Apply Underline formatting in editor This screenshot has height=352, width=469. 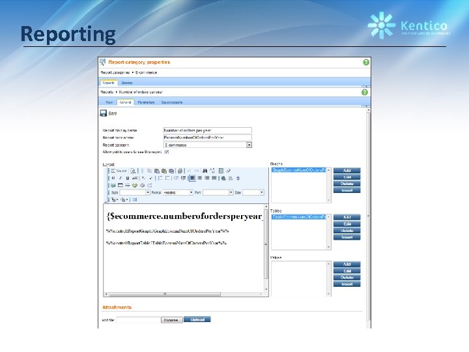(x=128, y=178)
